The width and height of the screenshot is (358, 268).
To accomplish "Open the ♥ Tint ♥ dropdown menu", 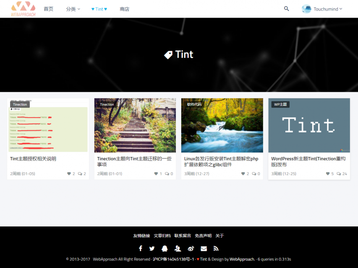I will (99, 8).
